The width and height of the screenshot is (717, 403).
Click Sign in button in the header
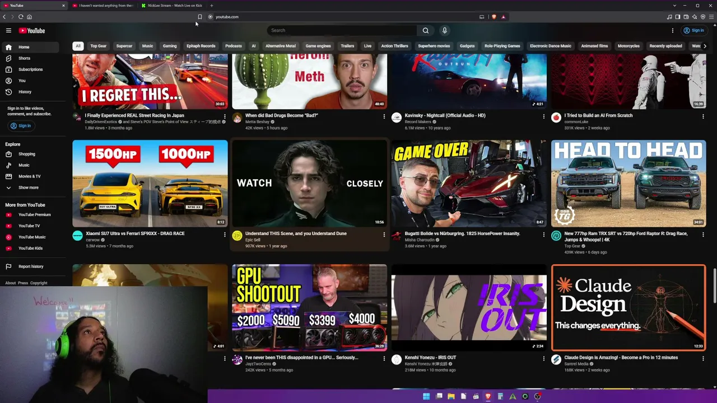(x=694, y=30)
